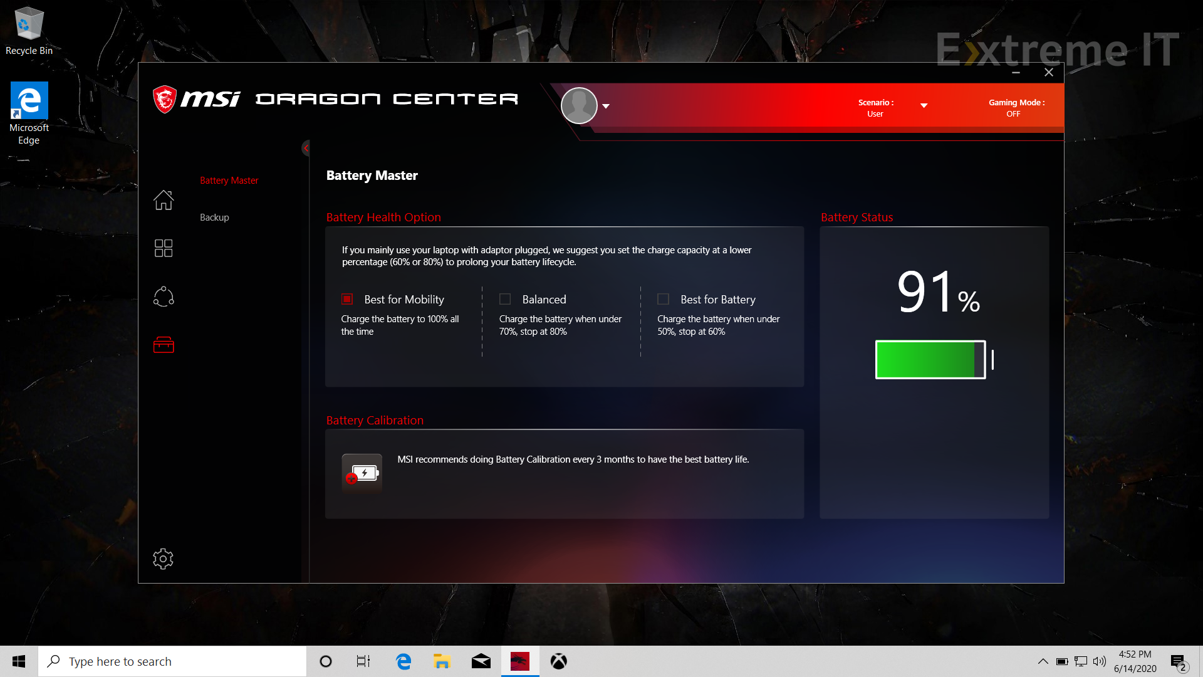Viewport: 1203px width, 677px height.
Task: Click the '70%, stop at 80%' description
Action: [560, 325]
